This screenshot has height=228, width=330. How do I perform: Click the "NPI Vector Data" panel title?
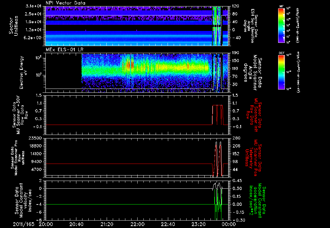[65, 3]
